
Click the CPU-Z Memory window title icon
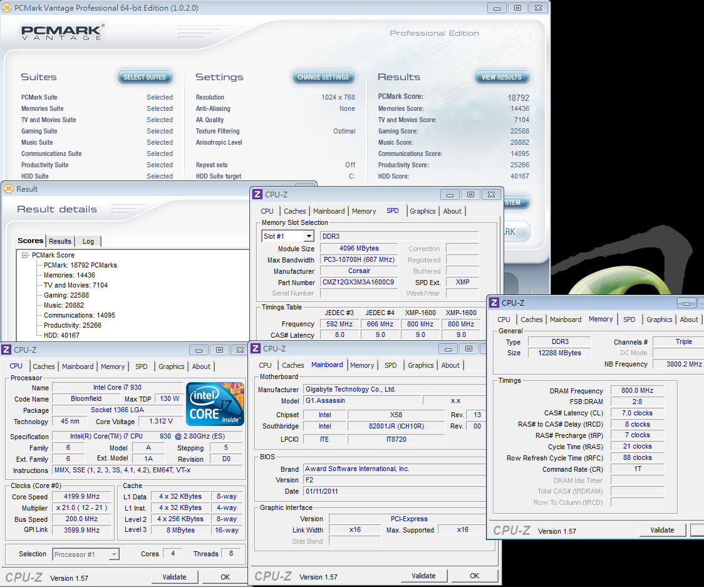click(x=494, y=303)
